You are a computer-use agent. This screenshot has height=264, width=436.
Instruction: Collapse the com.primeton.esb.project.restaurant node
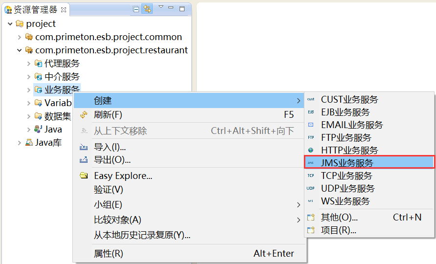(20, 50)
